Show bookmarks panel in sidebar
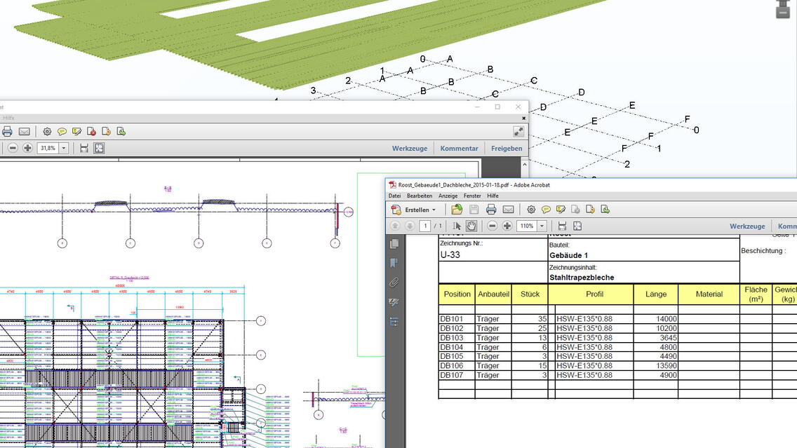Viewport: 797px width, 448px height. tap(394, 263)
